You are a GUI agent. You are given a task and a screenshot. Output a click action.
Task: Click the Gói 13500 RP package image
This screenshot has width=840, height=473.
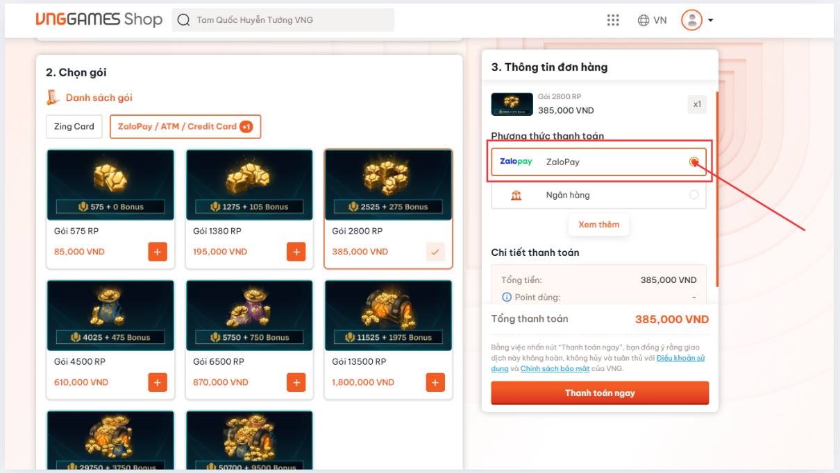coord(388,316)
